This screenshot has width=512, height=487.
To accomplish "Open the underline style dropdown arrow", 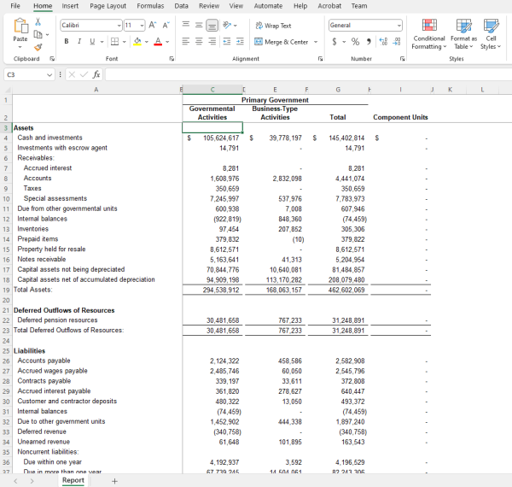I will (102, 42).
